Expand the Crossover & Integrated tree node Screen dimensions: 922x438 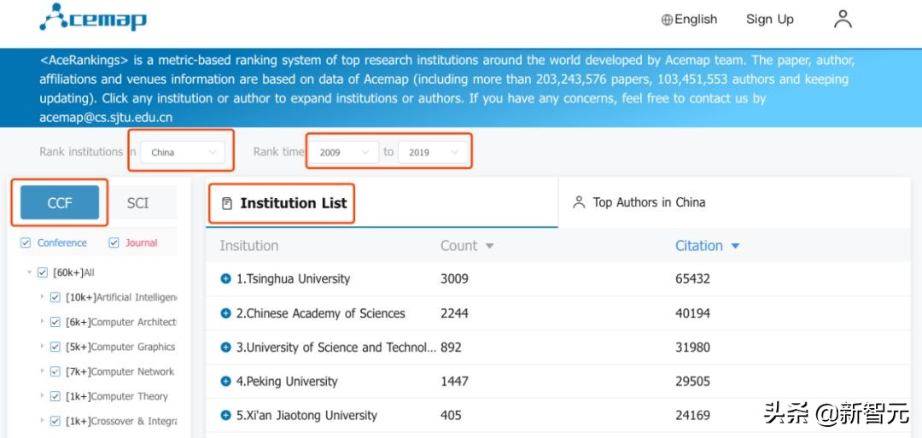tap(42, 420)
